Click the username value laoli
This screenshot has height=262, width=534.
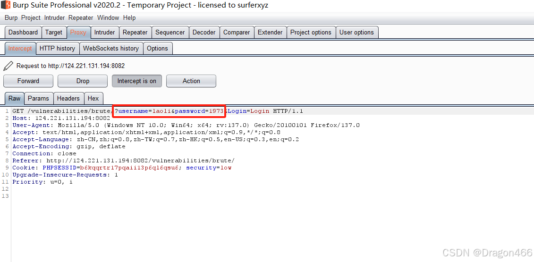click(x=162, y=111)
